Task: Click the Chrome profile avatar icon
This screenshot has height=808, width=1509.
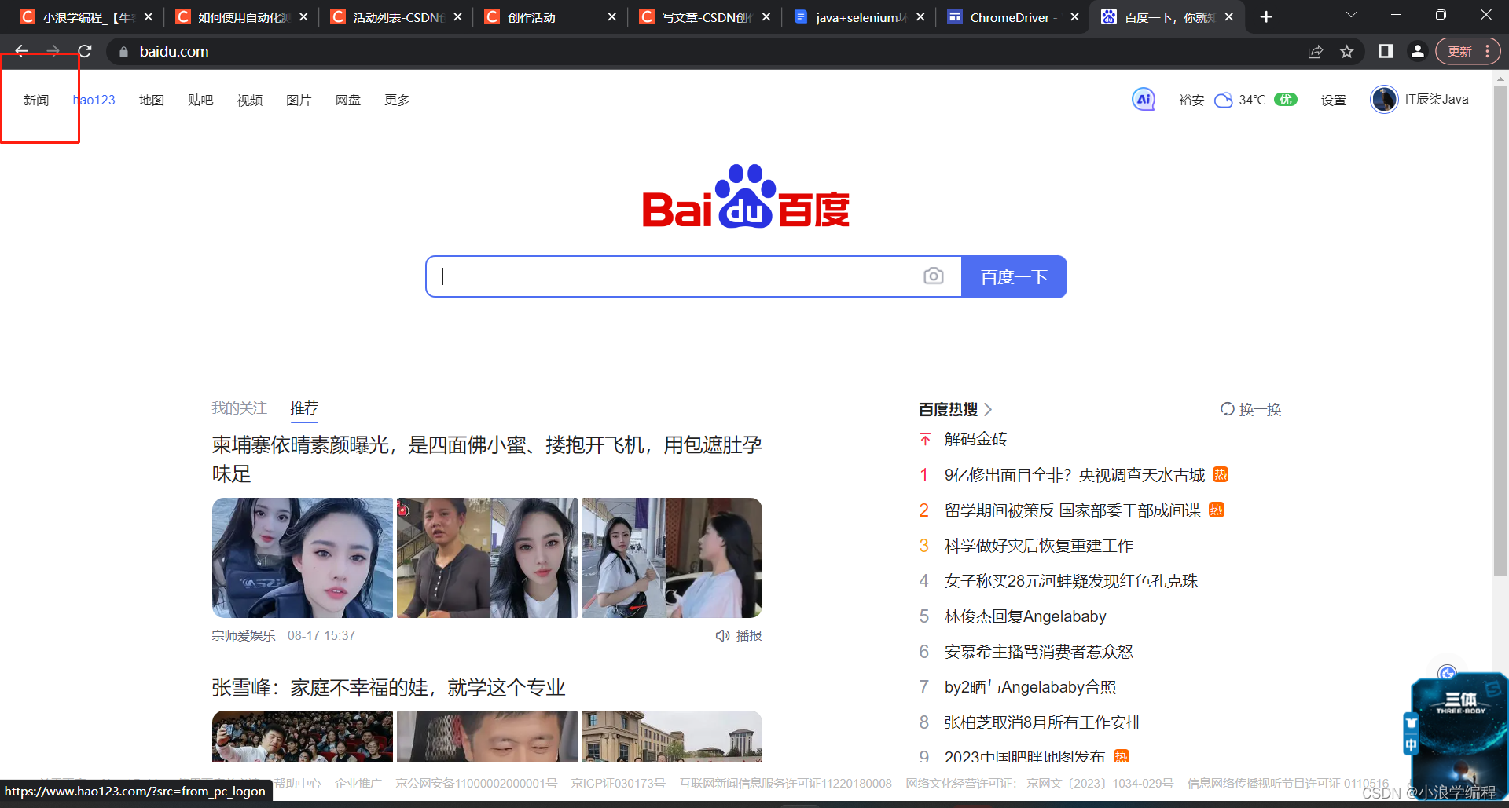Action: point(1418,51)
